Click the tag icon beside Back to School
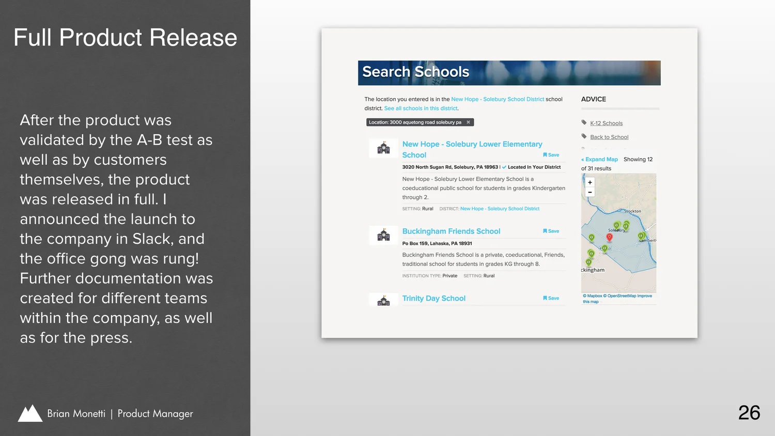This screenshot has width=775, height=436. (584, 136)
